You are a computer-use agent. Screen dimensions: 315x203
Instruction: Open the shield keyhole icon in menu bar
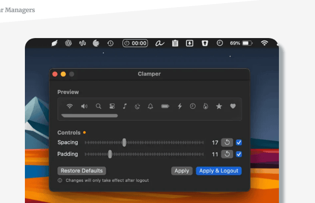[x=205, y=43]
